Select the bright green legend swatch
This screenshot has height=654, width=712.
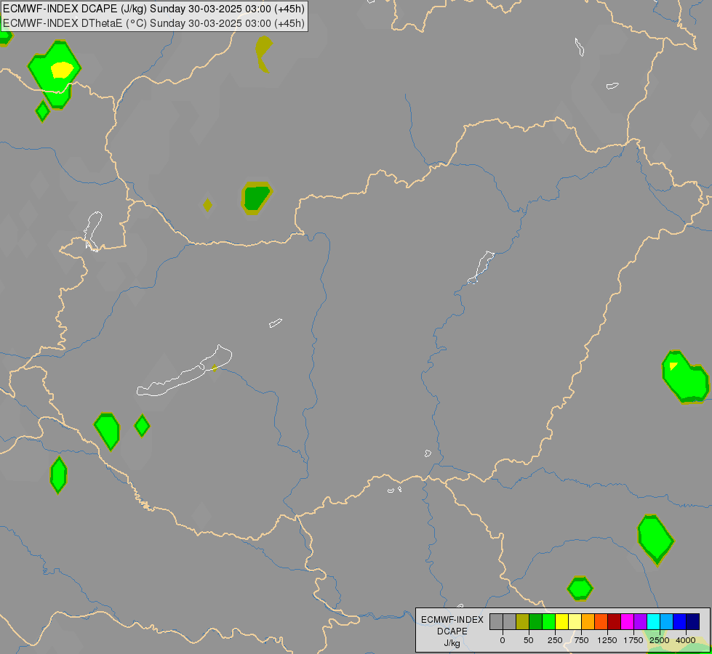click(549, 621)
